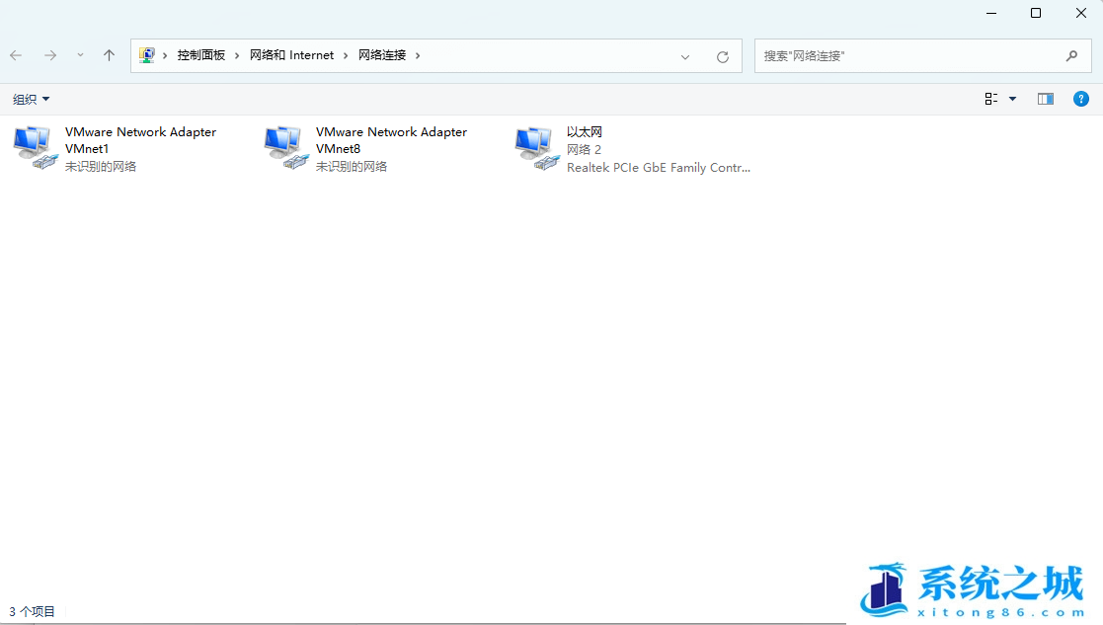Open the recent locations chevron next to forward
The width and height of the screenshot is (1103, 625).
(80, 55)
